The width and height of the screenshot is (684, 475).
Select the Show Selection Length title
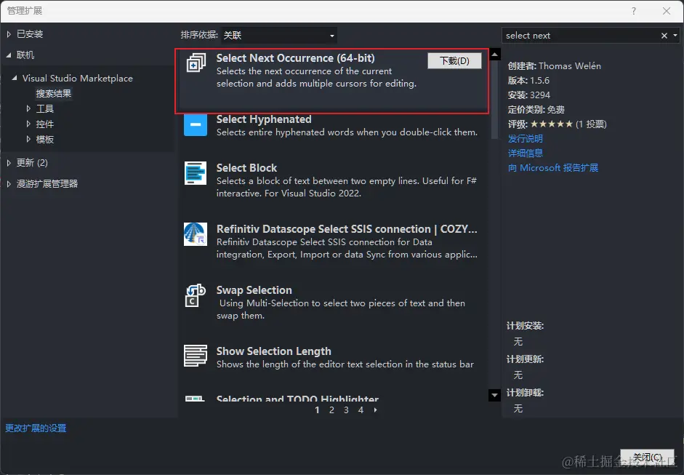click(273, 351)
